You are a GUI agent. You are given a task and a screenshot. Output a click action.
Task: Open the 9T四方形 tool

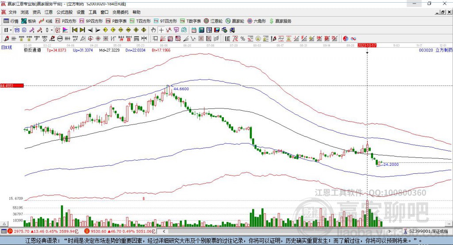click(165, 21)
